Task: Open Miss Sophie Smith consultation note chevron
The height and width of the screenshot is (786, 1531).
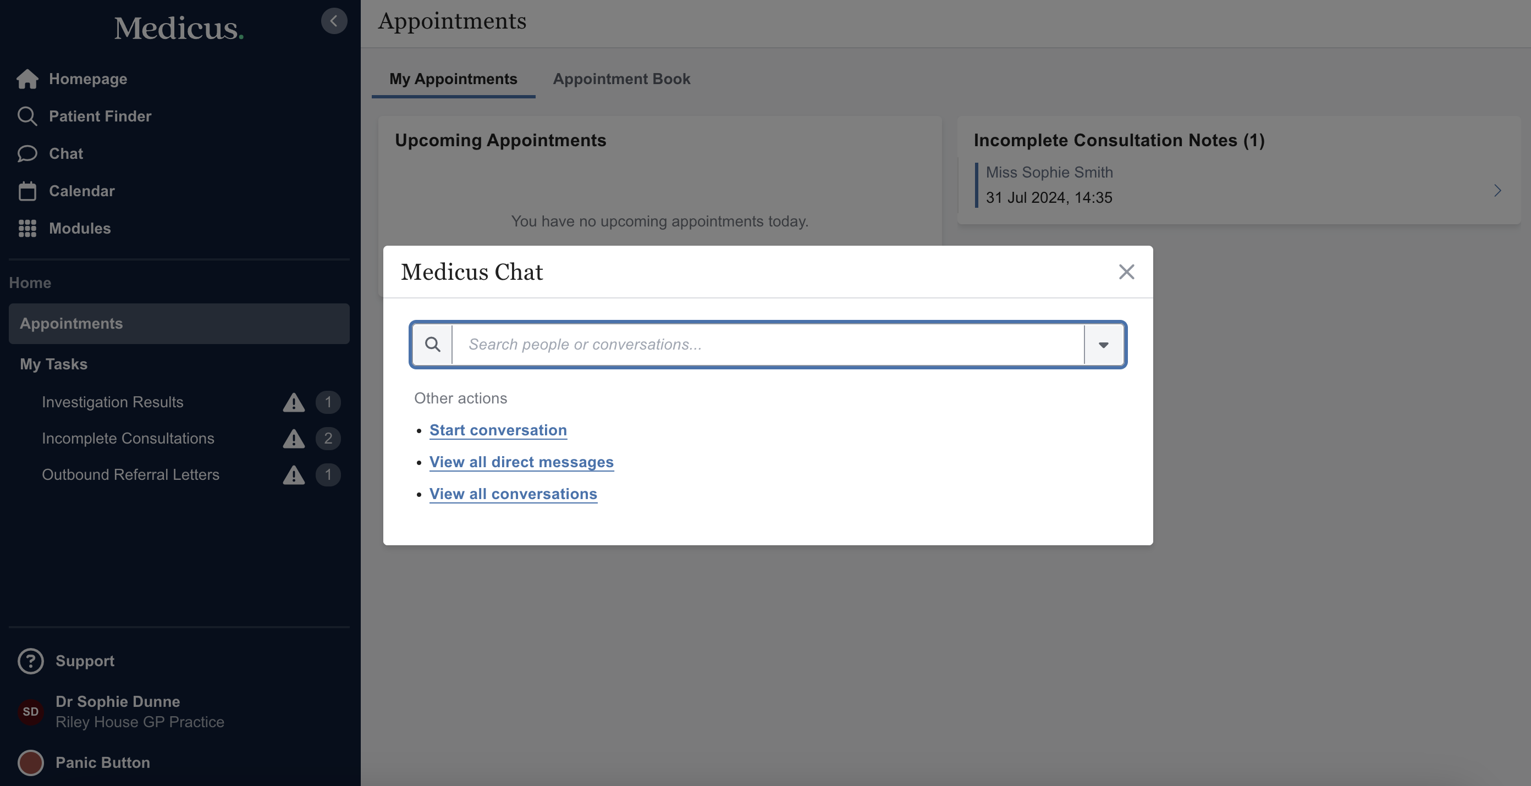Action: 1497,191
